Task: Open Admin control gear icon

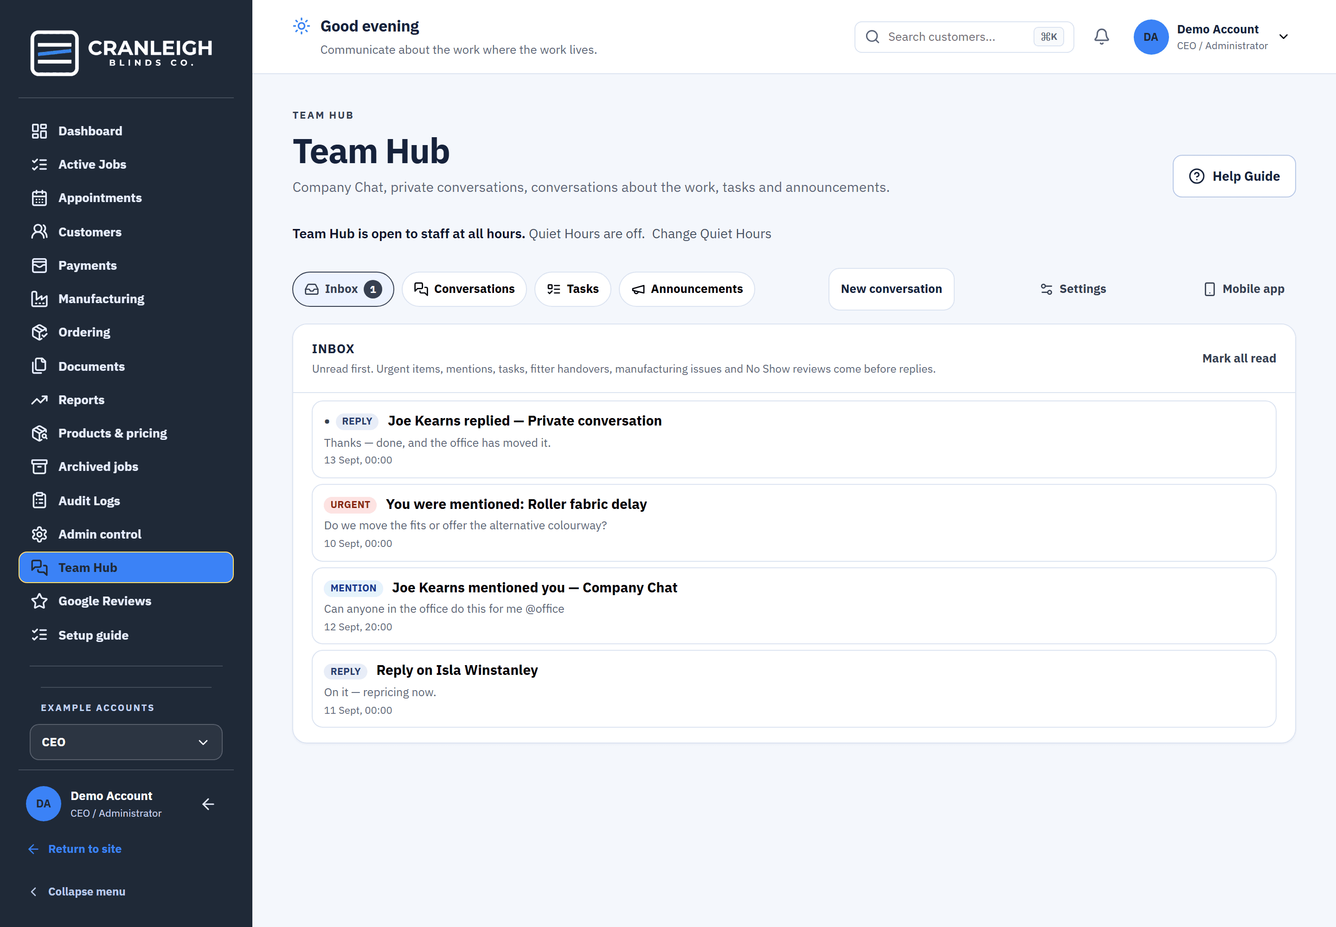Action: 39,534
